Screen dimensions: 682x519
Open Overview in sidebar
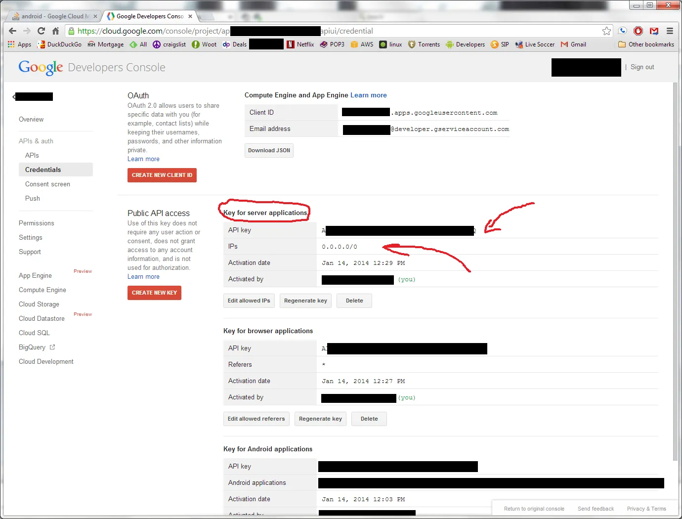(31, 120)
